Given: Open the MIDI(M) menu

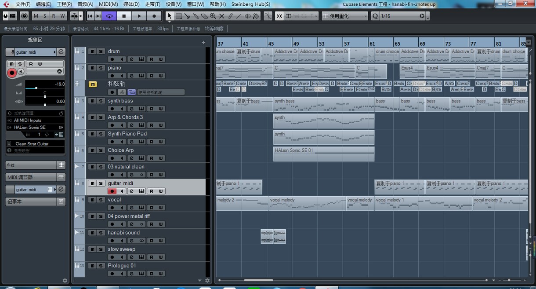Looking at the screenshot, I should tap(108, 4).
